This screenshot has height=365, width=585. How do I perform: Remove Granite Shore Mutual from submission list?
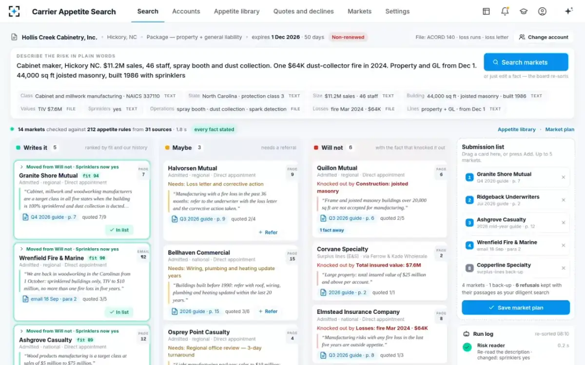(x=564, y=177)
